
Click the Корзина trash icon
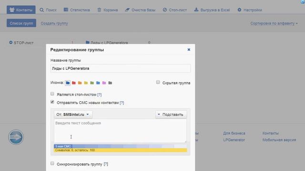99,9
